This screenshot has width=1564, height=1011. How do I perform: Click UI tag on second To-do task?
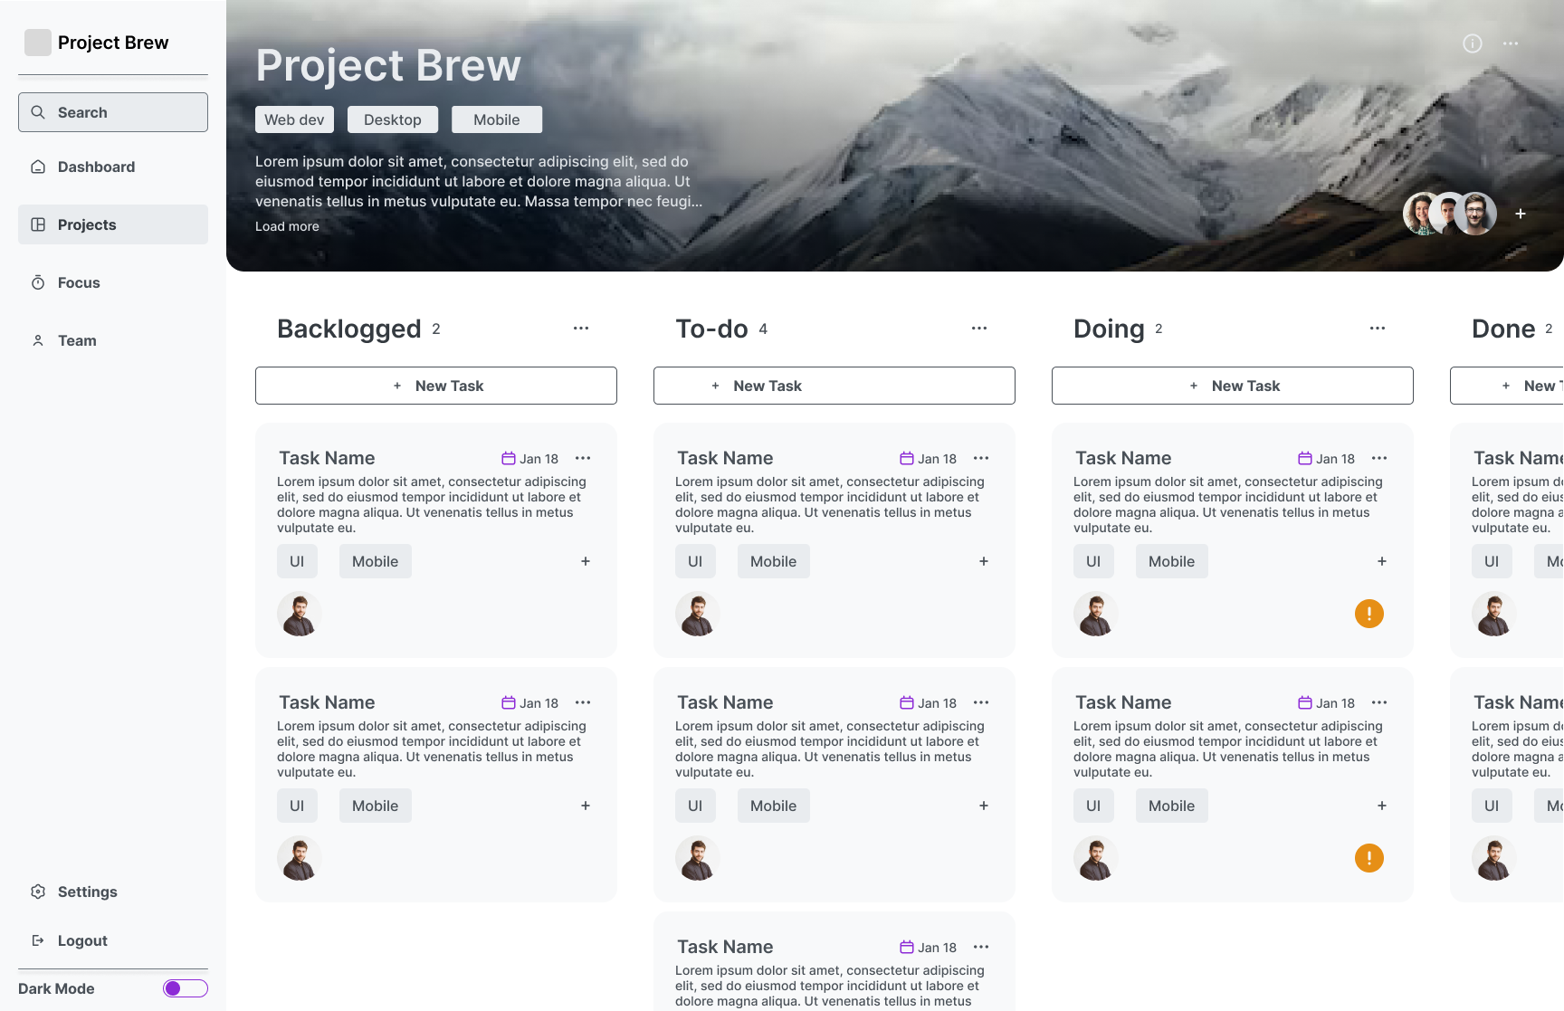coord(695,806)
